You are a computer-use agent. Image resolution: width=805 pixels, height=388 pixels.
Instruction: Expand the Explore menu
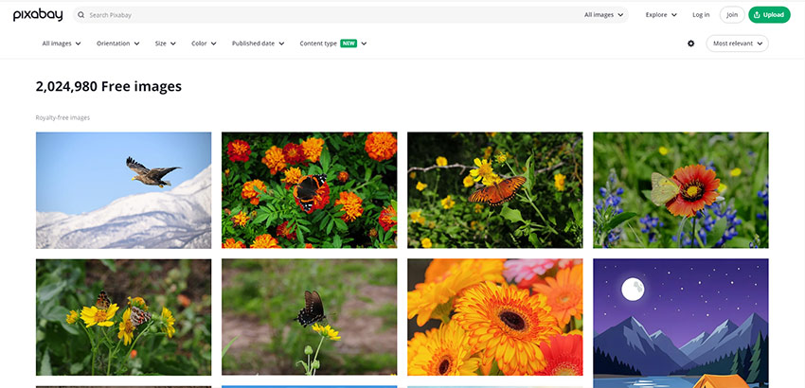(x=661, y=15)
